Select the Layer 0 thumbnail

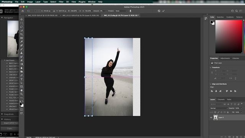click(216, 118)
